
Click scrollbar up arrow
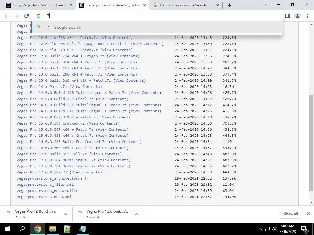pos(311,24)
